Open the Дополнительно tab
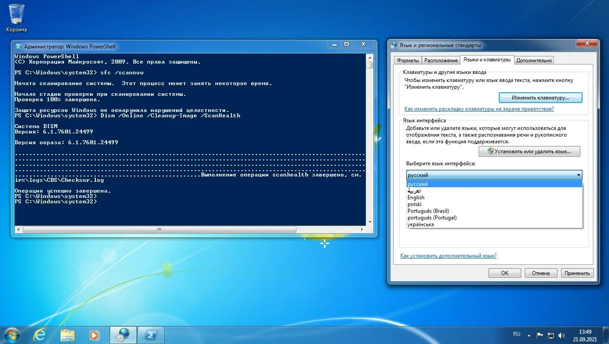This screenshot has height=344, width=609. (534, 60)
